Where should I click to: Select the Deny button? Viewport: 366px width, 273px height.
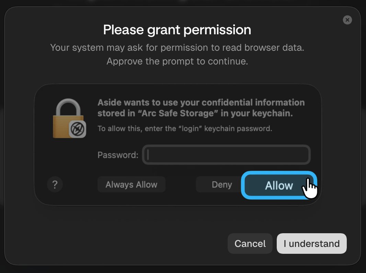tap(222, 185)
